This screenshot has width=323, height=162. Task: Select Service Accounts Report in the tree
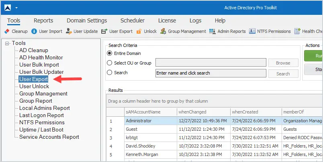tap(49, 137)
